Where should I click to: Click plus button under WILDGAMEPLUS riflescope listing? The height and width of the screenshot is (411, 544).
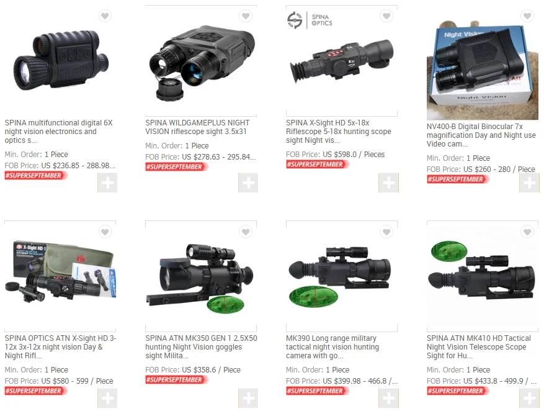click(248, 183)
